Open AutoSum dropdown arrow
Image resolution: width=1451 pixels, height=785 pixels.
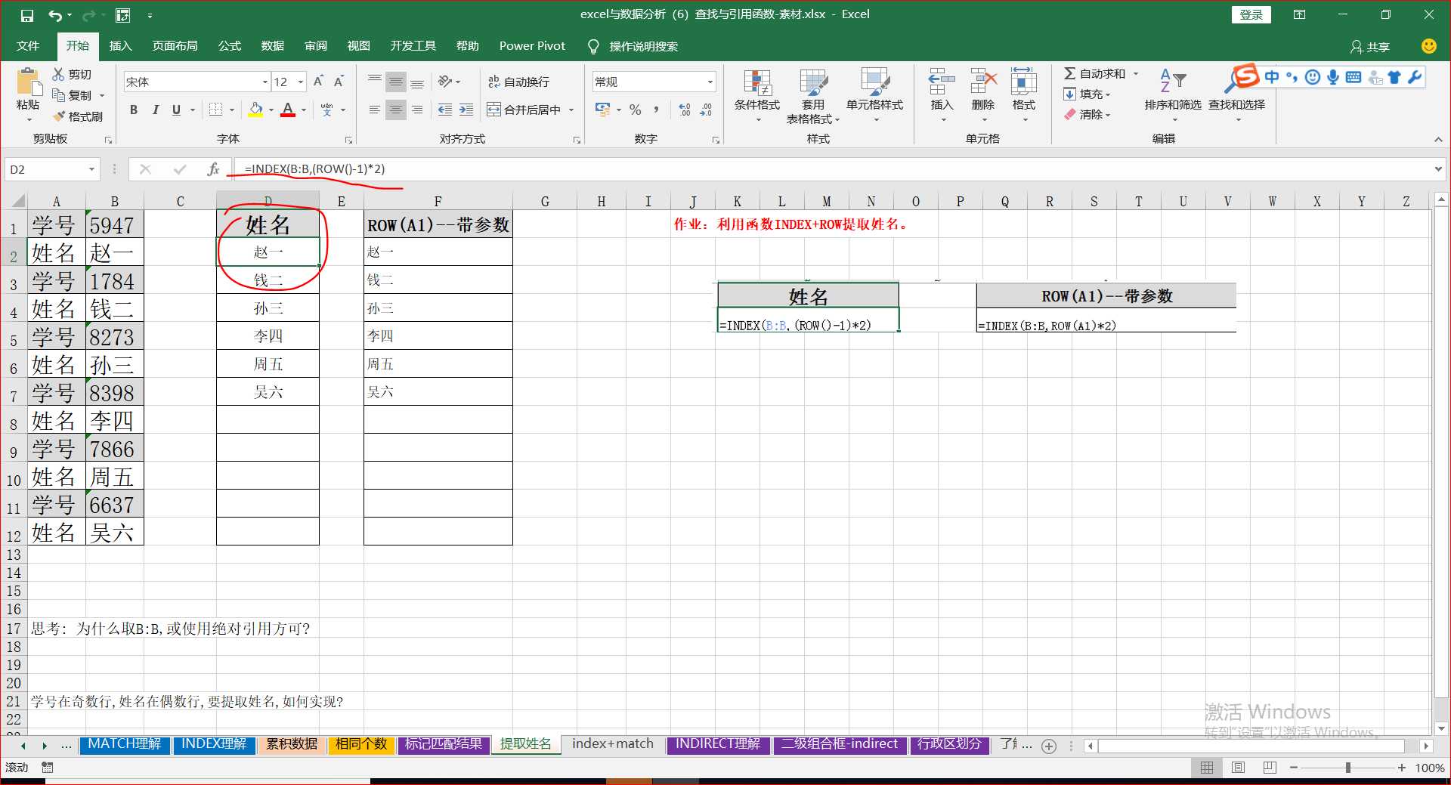click(1135, 73)
